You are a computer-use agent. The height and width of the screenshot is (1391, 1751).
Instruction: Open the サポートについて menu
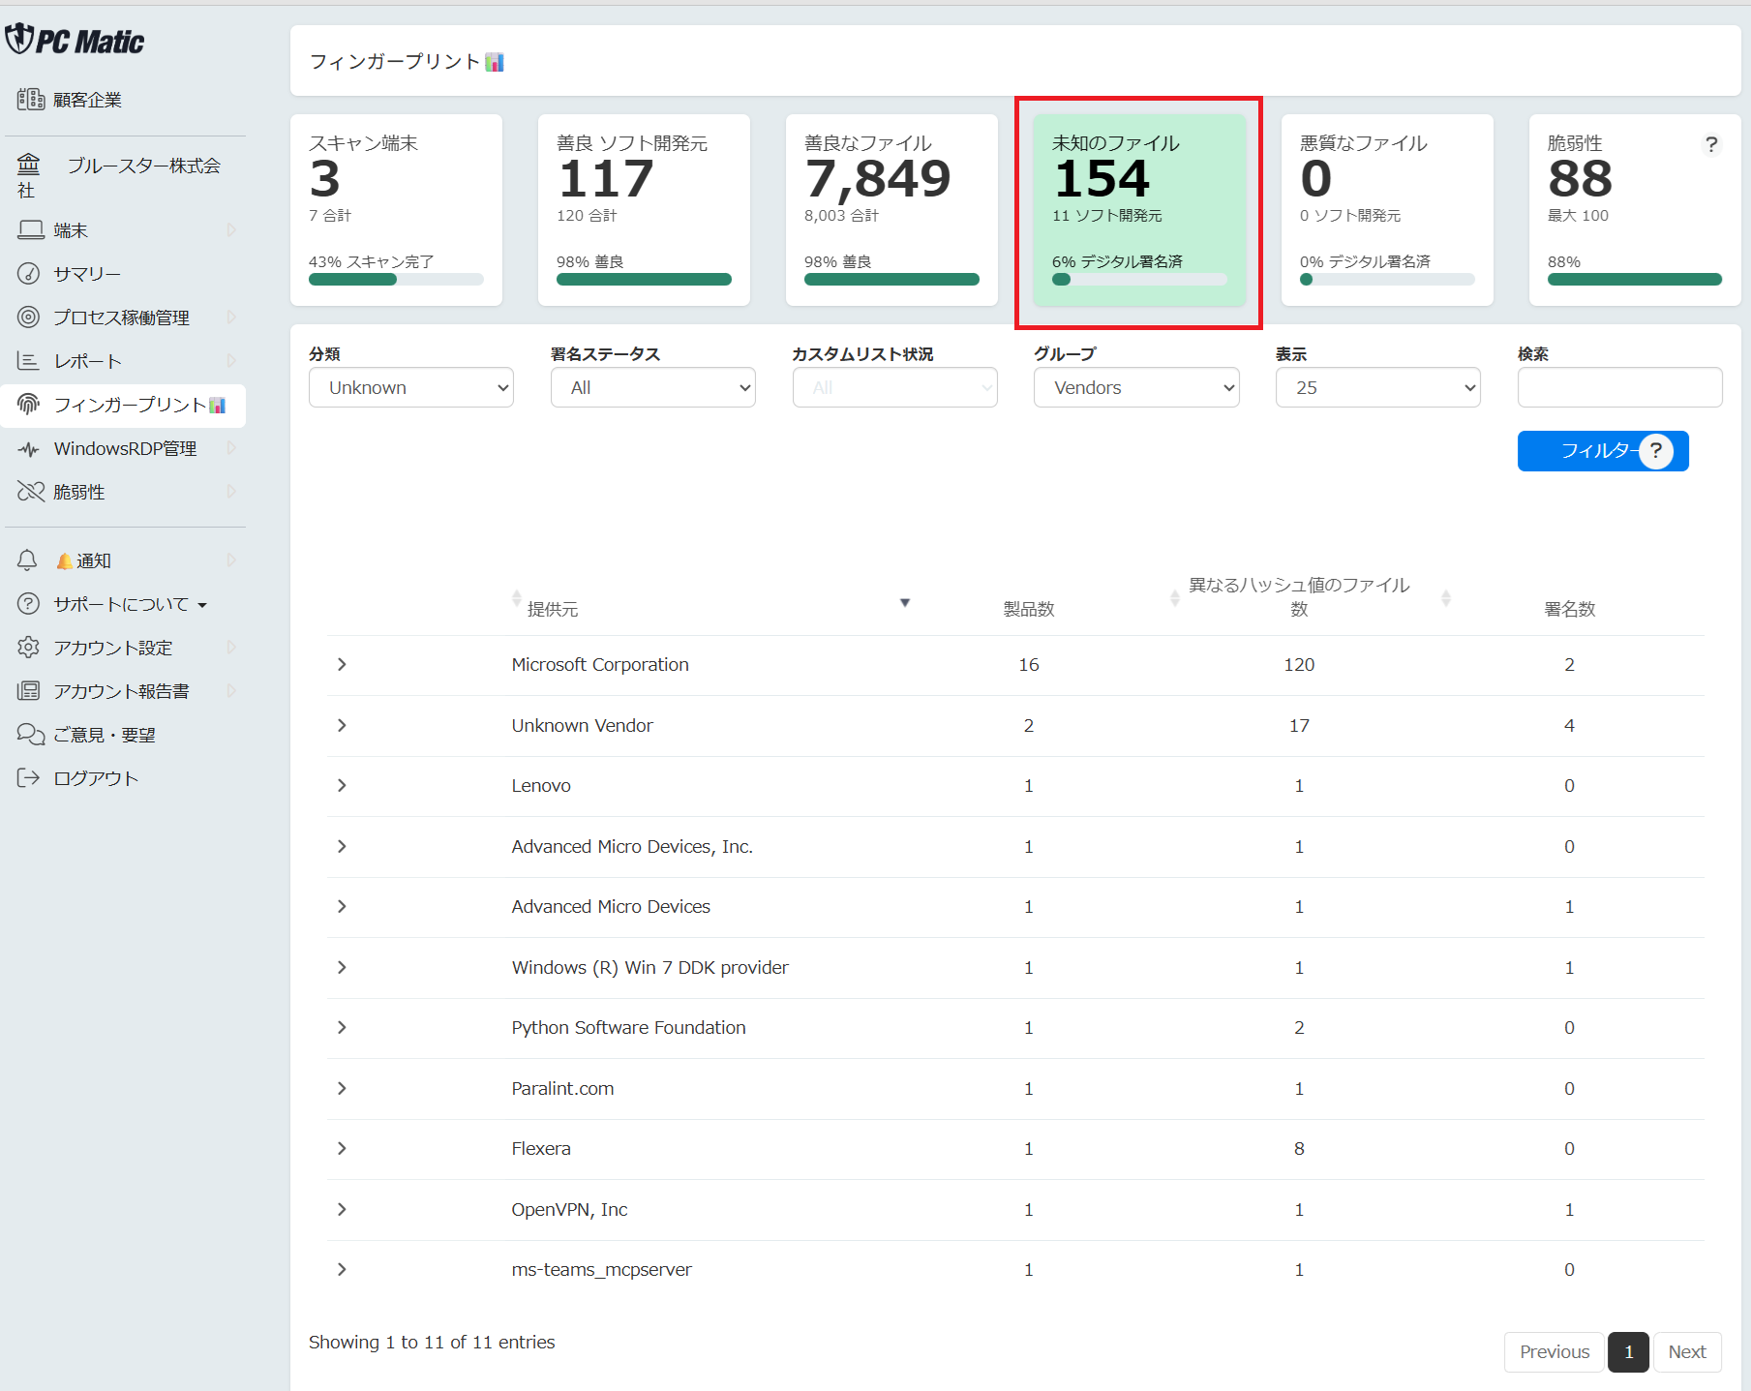(125, 604)
